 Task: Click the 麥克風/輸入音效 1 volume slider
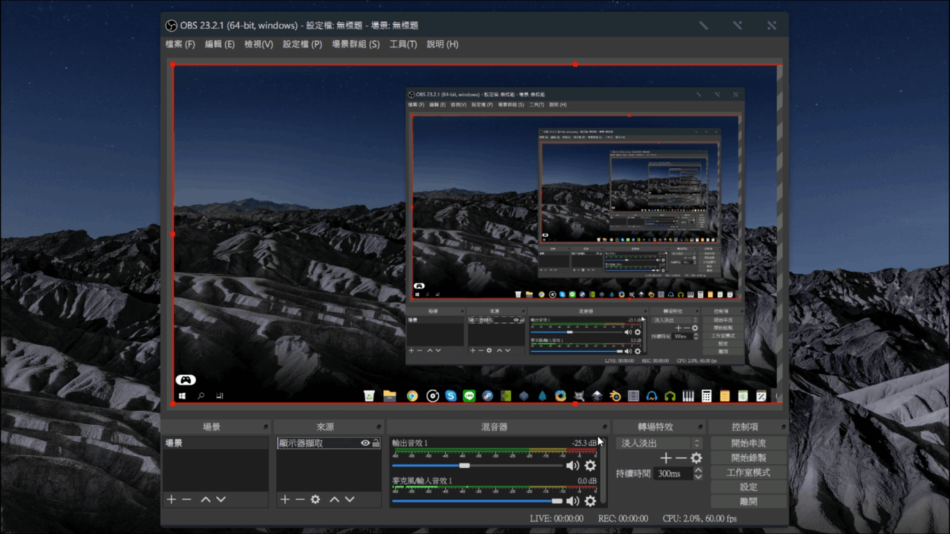point(477,501)
